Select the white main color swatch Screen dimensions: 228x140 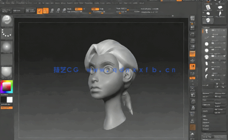(10, 100)
